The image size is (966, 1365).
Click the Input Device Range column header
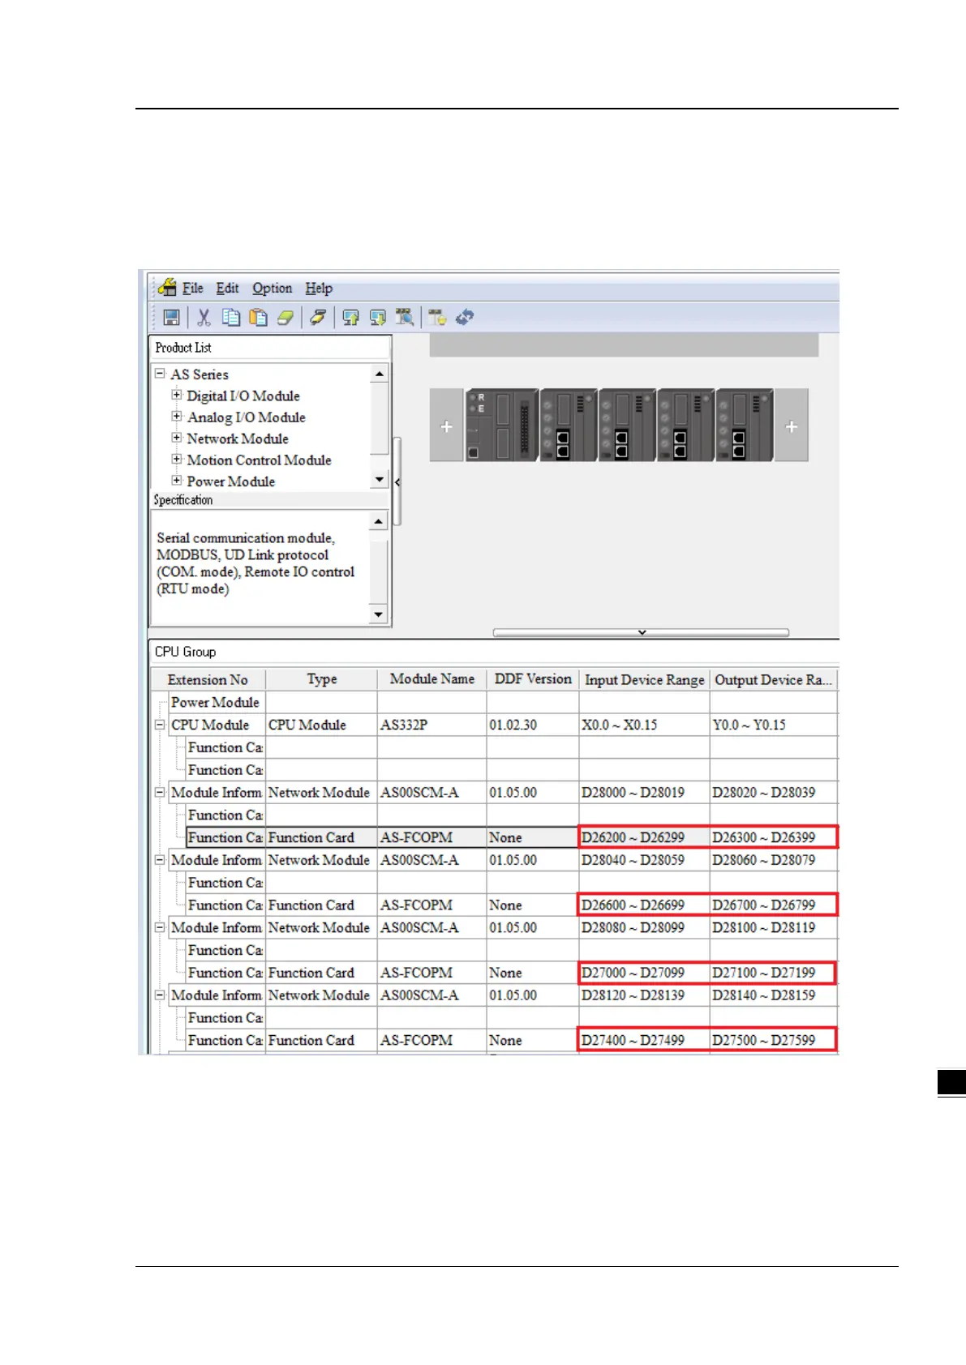644,679
